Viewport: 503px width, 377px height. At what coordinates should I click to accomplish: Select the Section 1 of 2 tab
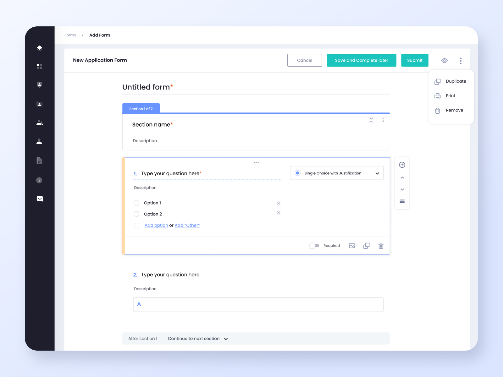[141, 108]
